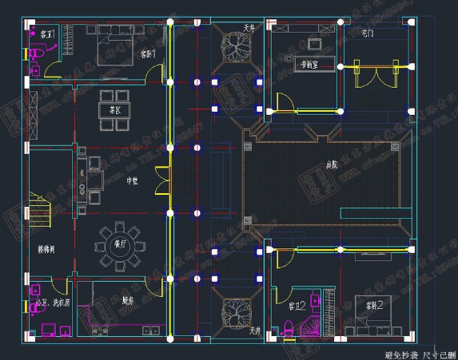
Task: Select the kitchen sink in 厨房
Action: (x=151, y=330)
